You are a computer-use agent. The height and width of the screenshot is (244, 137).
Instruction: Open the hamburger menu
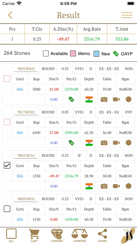tap(127, 15)
